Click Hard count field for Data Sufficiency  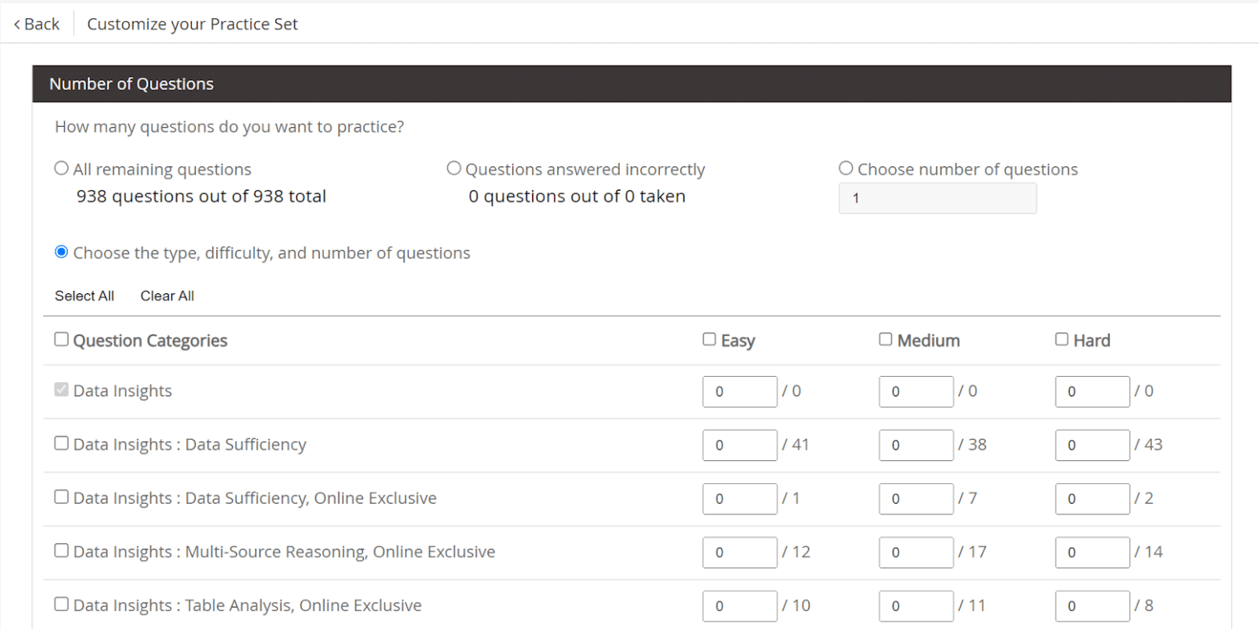1092,446
